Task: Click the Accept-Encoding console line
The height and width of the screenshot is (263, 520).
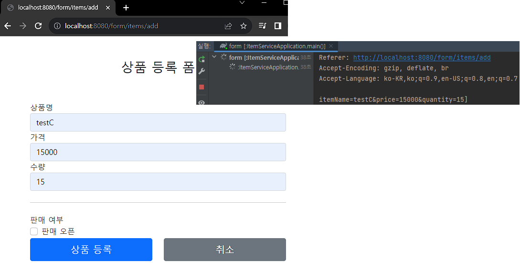Action: click(384, 68)
